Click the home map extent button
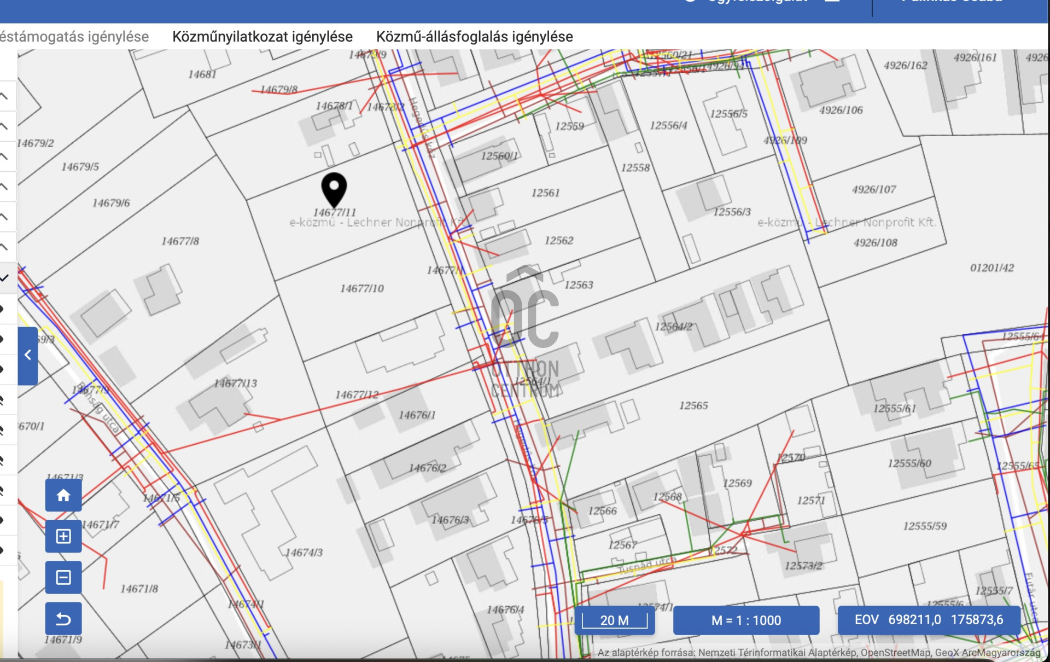 [63, 496]
